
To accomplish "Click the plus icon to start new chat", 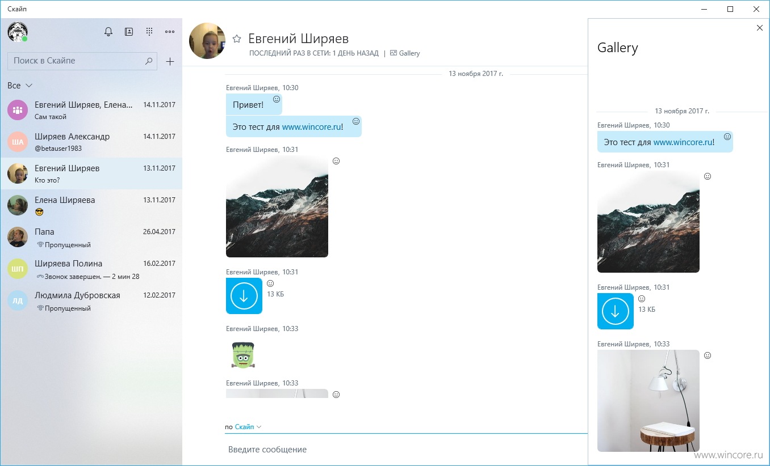I will click(x=170, y=61).
